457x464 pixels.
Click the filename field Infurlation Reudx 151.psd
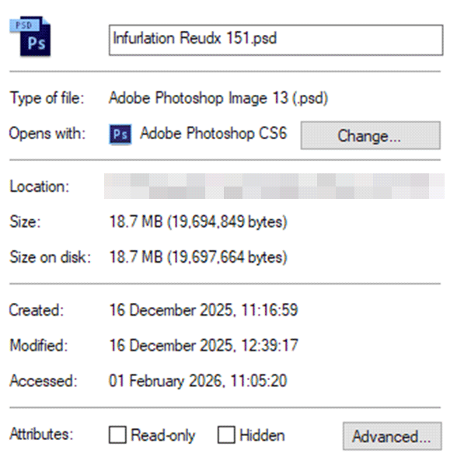pos(276,40)
